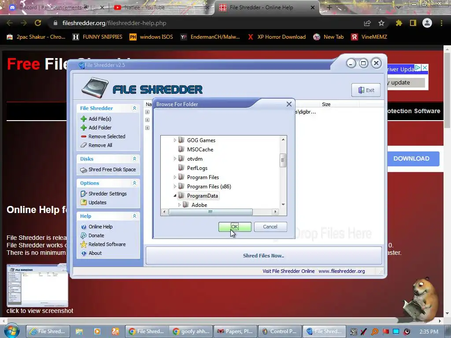Click the Adobe folder icon
The width and height of the screenshot is (451, 338).
click(186, 205)
